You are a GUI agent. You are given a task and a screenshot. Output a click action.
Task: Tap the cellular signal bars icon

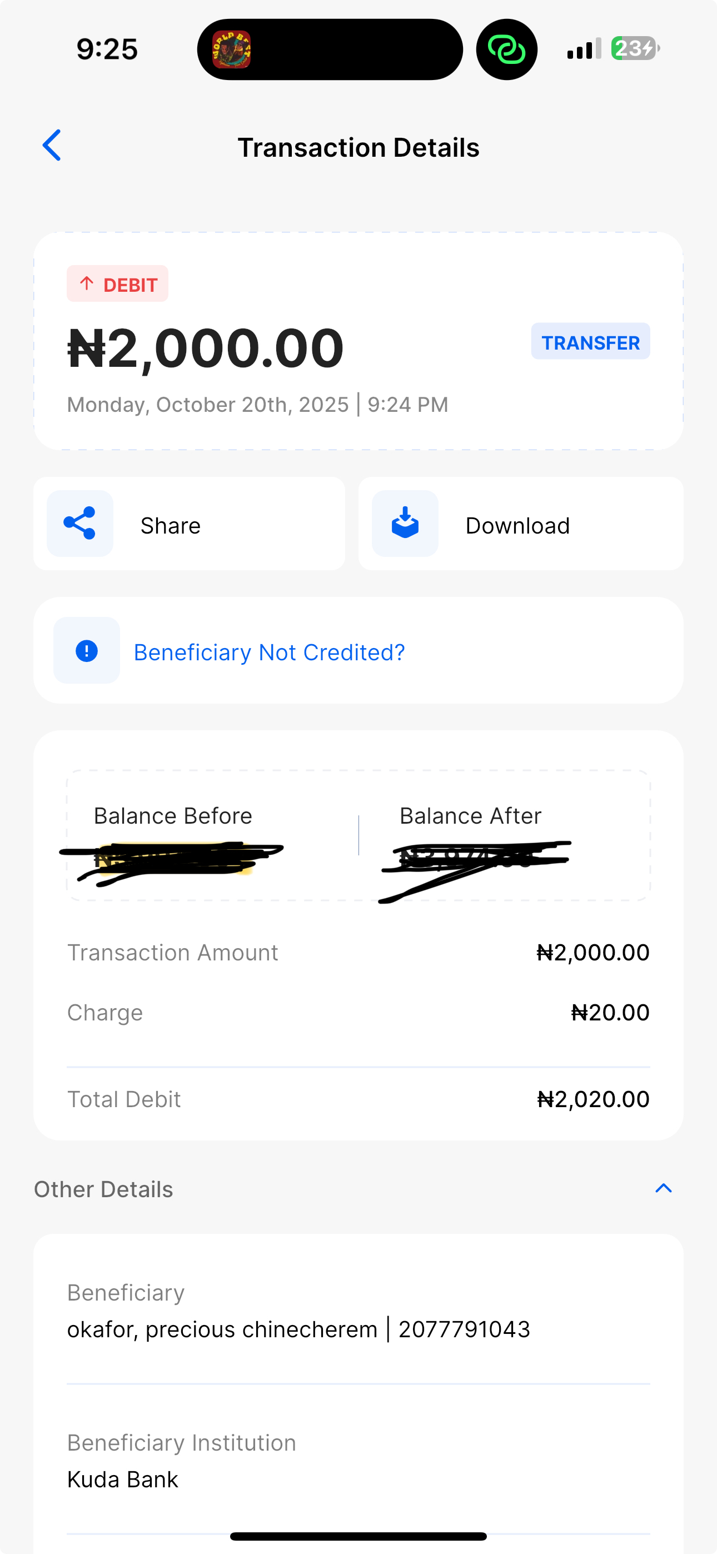tap(584, 48)
